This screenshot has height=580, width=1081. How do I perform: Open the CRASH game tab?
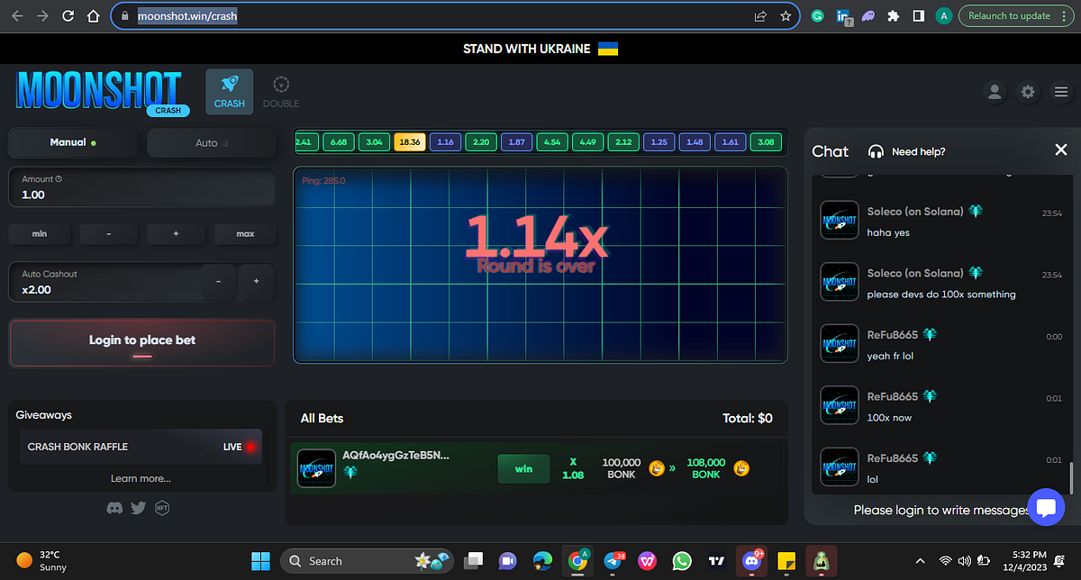[230, 92]
